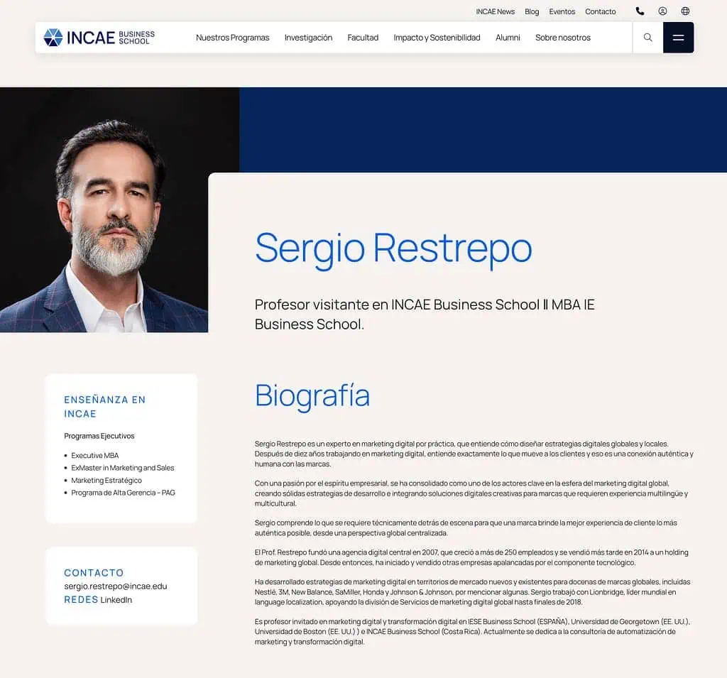The width and height of the screenshot is (727, 678).
Task: Click biography paragraph starting 'Ha desarrollado estrategias'
Action: [472, 592]
